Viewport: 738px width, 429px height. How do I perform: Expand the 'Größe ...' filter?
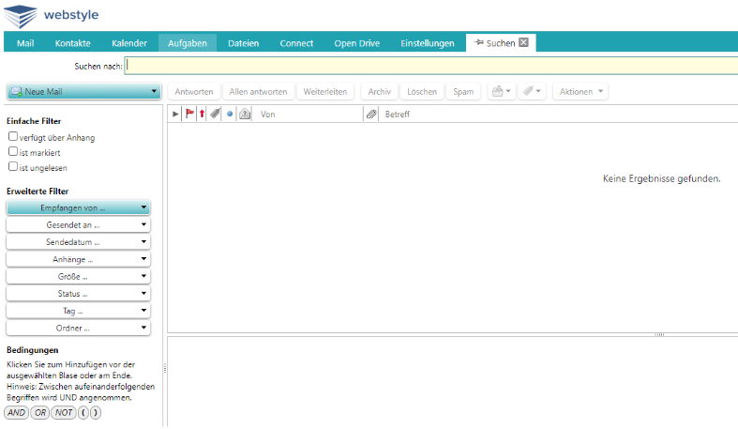tap(78, 276)
